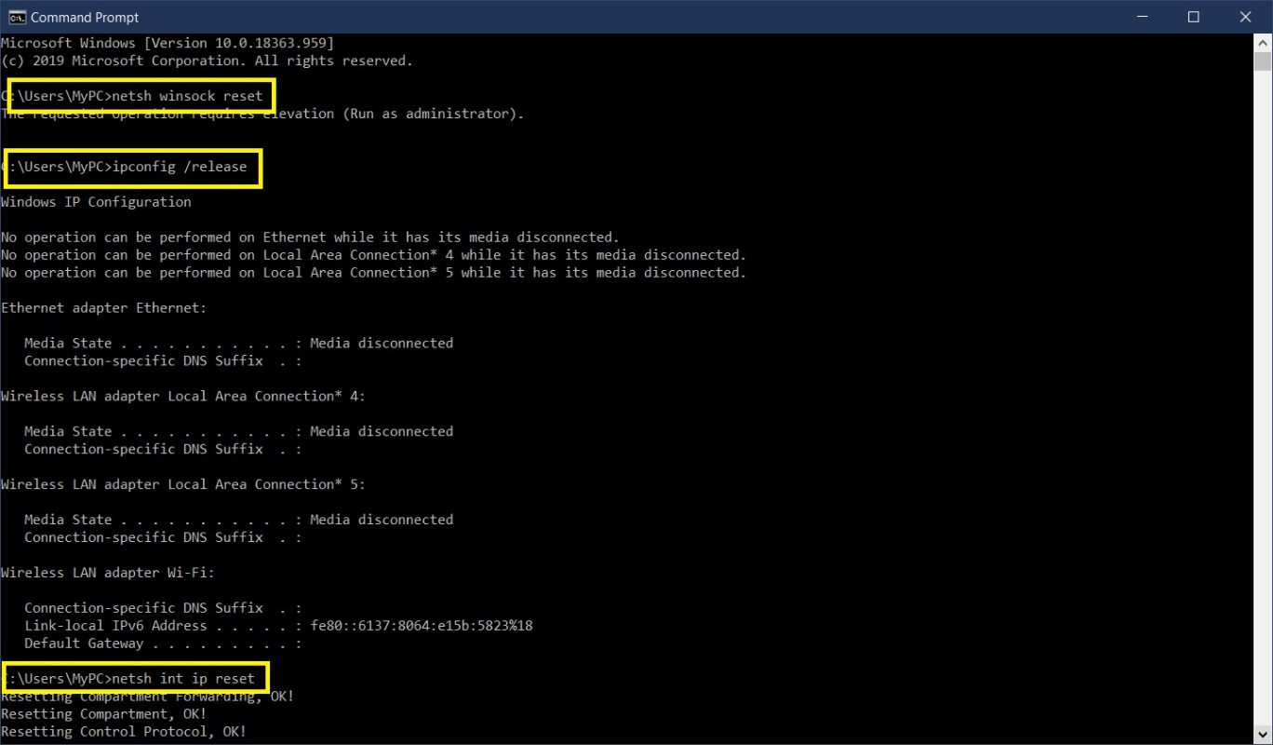Click the 'Windows IP Configuration' line
Viewport: 1273px width, 745px height.
(96, 202)
